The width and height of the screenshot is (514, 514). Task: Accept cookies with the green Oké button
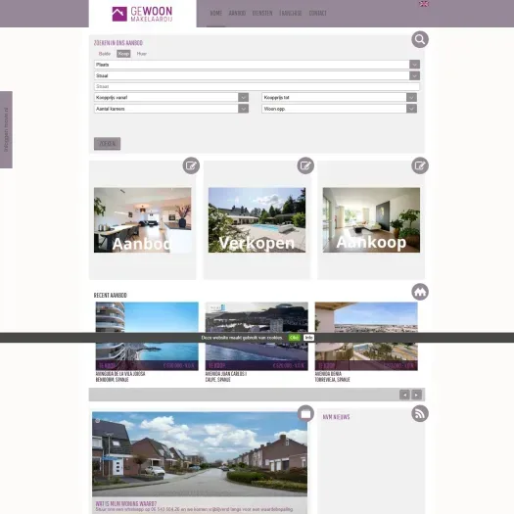tap(294, 338)
